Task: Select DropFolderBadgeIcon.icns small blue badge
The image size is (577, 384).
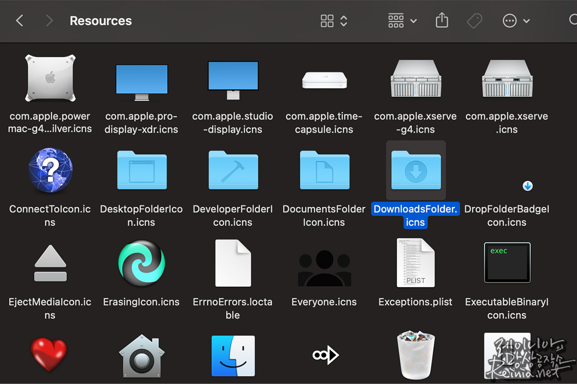Action: tap(527, 186)
